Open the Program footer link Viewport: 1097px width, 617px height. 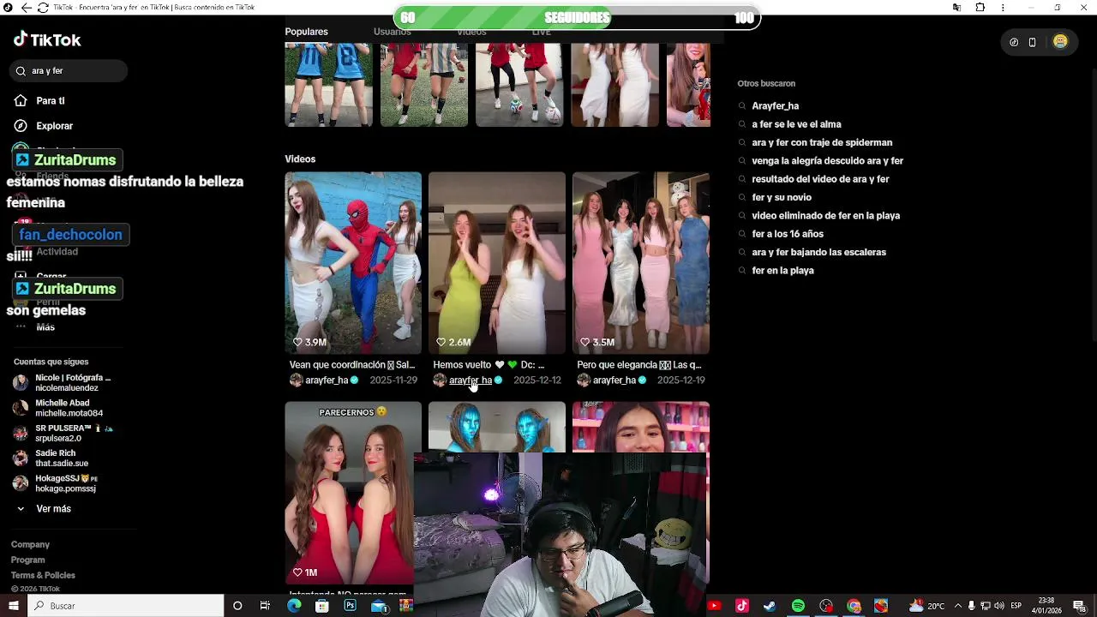click(27, 560)
